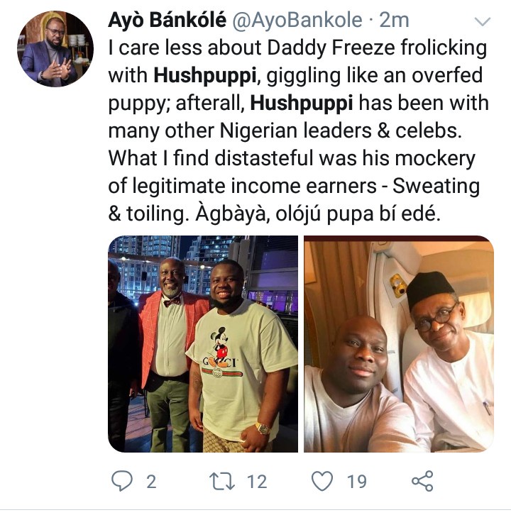Click the display name Ayò Bánkólé

165,21
